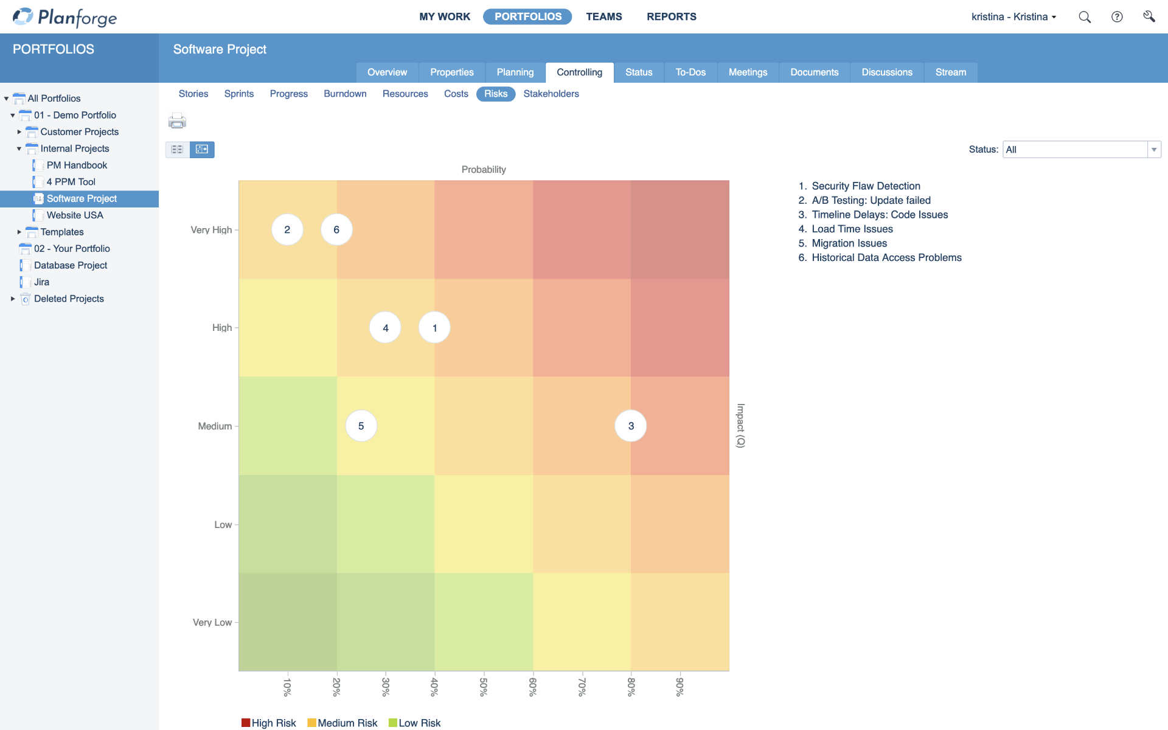Click the High Risk red legend swatch
Image resolution: width=1168 pixels, height=730 pixels.
point(246,723)
